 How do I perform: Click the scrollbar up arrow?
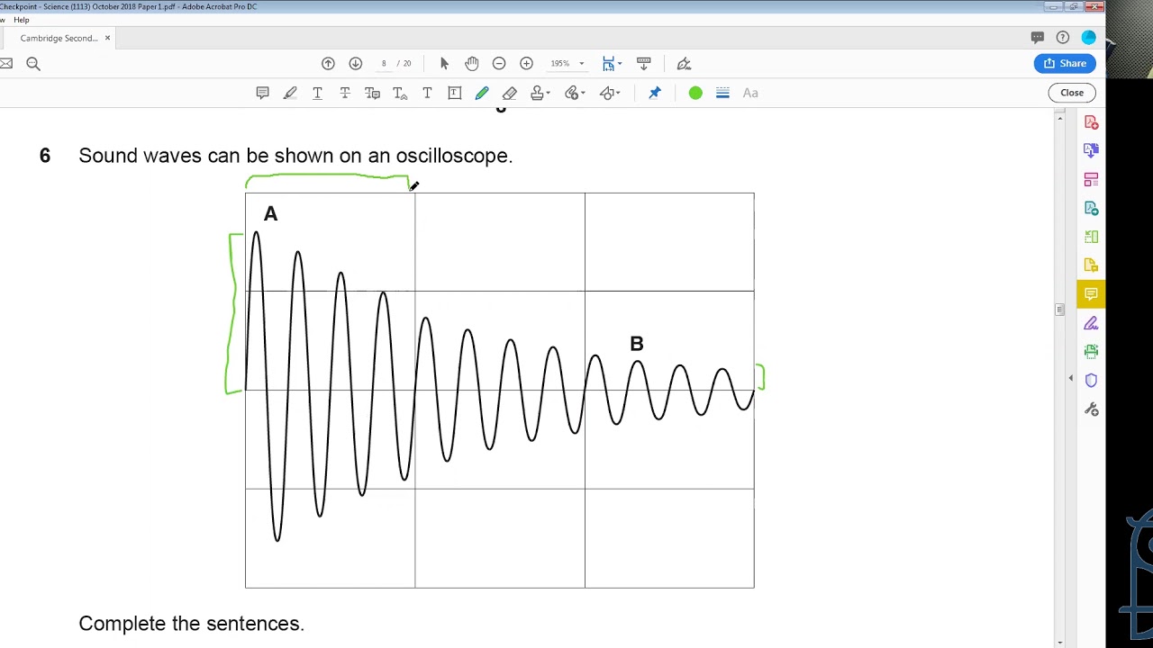[1059, 119]
